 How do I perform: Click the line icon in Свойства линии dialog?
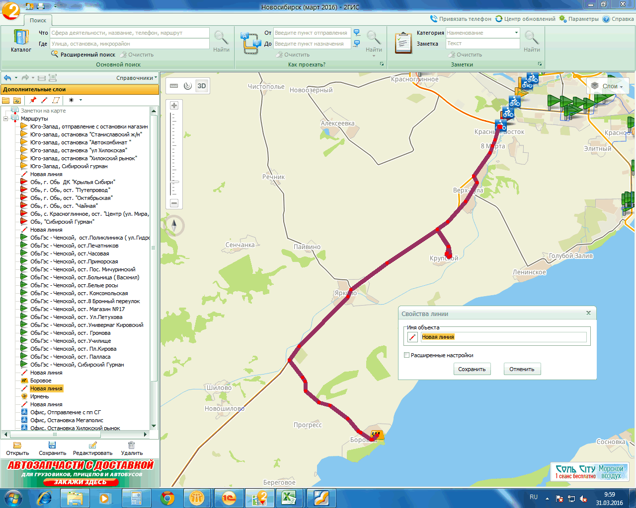tap(412, 337)
